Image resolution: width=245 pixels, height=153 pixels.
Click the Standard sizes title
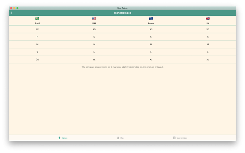click(x=122, y=13)
